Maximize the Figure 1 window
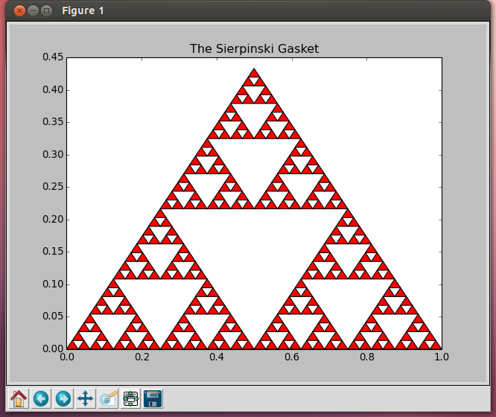Image resolution: width=496 pixels, height=417 pixels. (47, 10)
